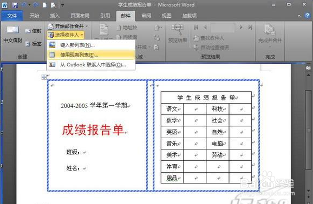Click the Undo icon in quick access toolbar

(24, 5)
